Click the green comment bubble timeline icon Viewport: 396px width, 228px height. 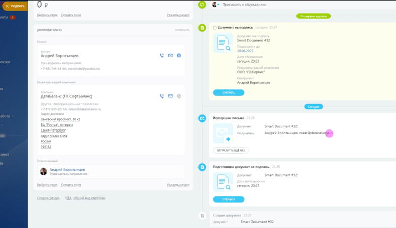point(202,4)
